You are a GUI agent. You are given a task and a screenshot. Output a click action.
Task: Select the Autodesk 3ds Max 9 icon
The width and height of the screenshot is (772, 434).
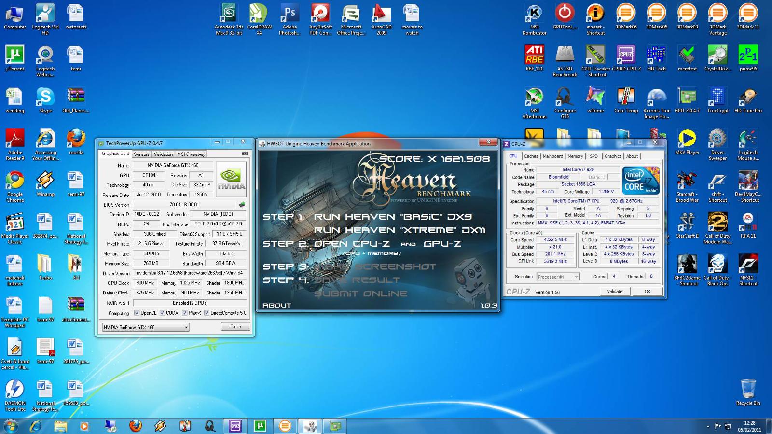(229, 20)
